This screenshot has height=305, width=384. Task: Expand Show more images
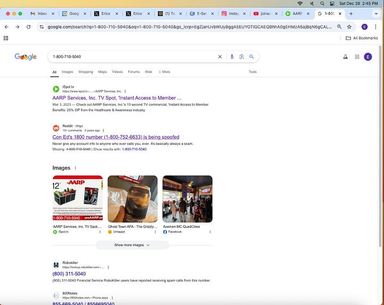pyautogui.click(x=132, y=245)
